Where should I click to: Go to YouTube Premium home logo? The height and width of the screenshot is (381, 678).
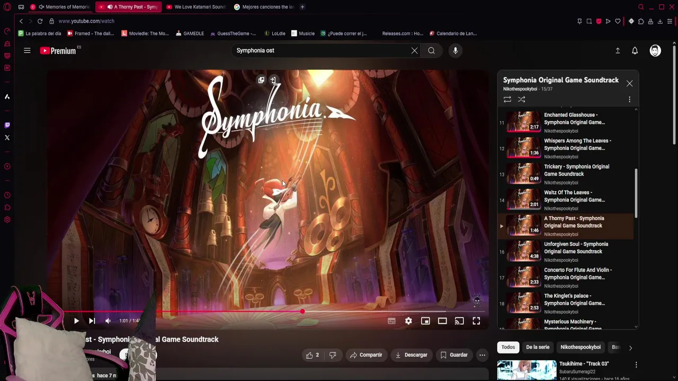58,51
